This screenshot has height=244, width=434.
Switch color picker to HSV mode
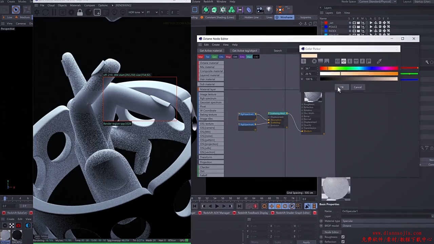coord(343,61)
